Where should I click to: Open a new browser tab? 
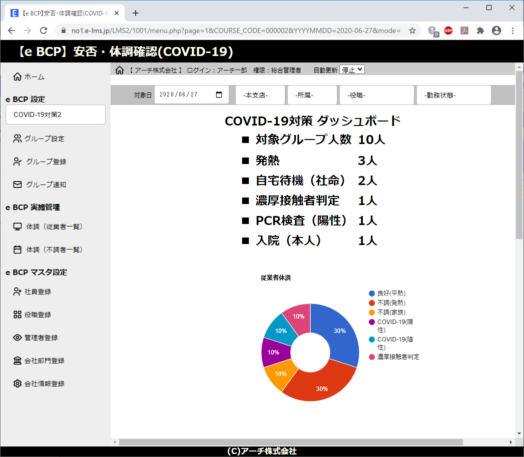coord(135,13)
